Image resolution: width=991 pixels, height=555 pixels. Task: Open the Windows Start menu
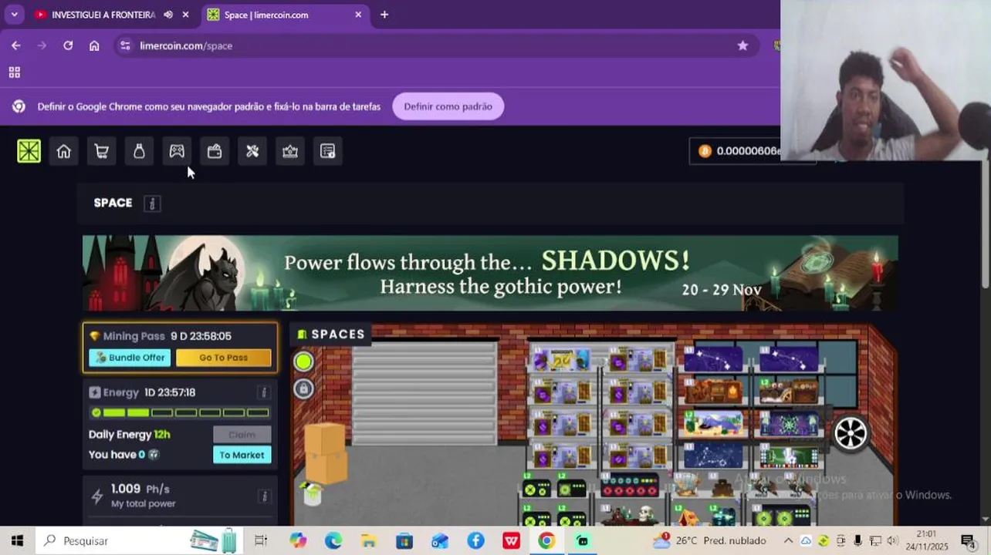tap(17, 540)
